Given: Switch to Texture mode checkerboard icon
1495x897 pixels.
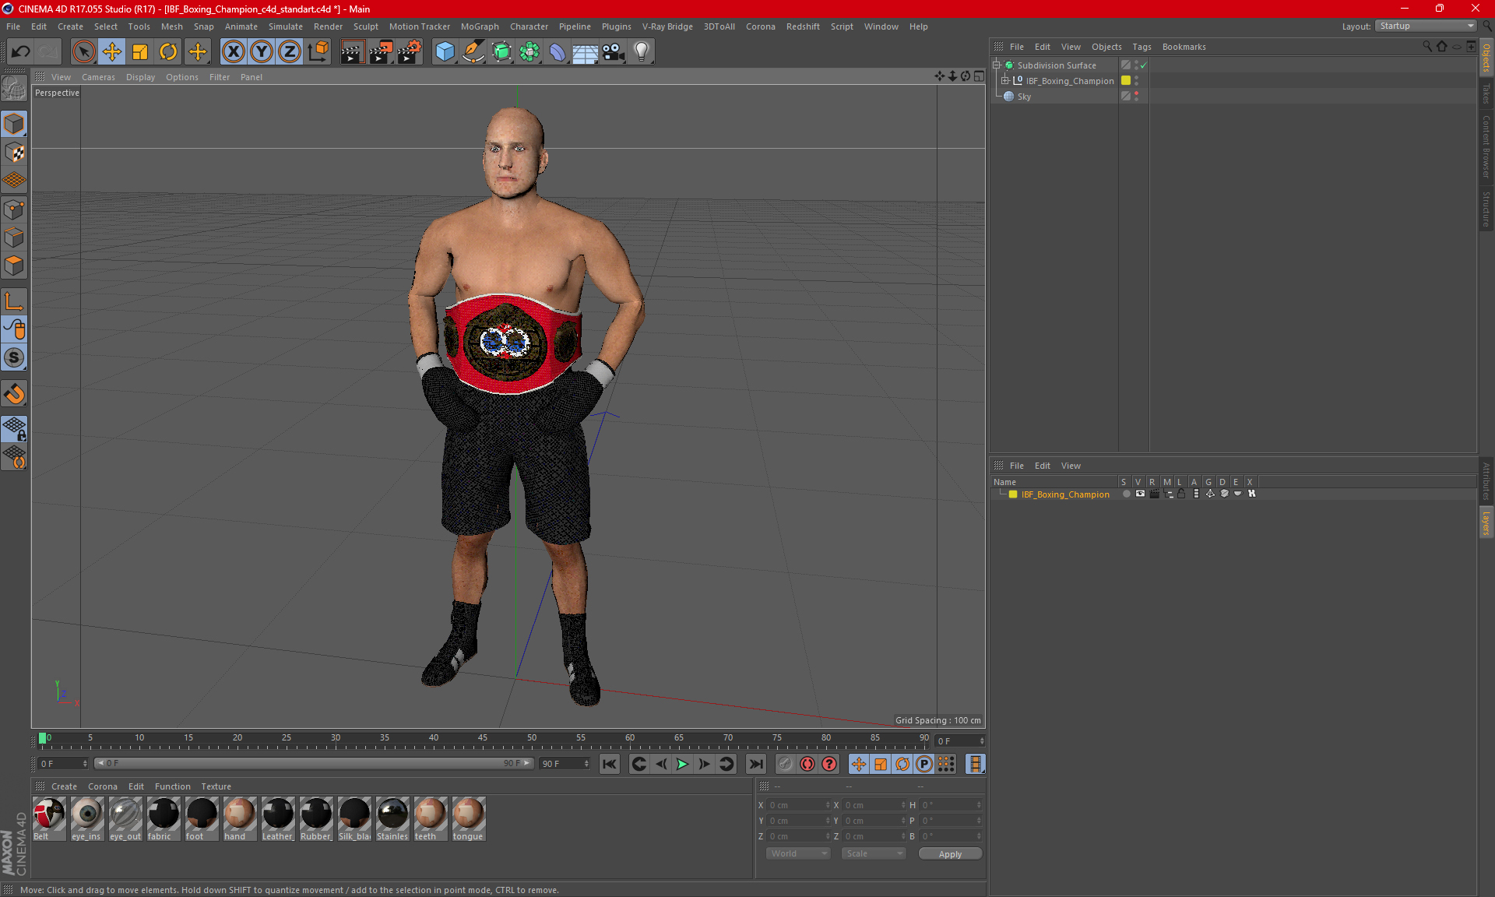Looking at the screenshot, I should click(x=14, y=153).
